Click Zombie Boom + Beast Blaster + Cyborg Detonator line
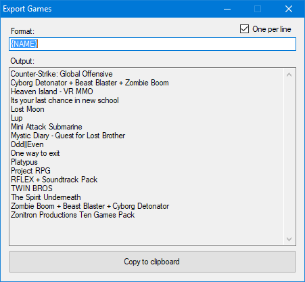 coord(90,206)
